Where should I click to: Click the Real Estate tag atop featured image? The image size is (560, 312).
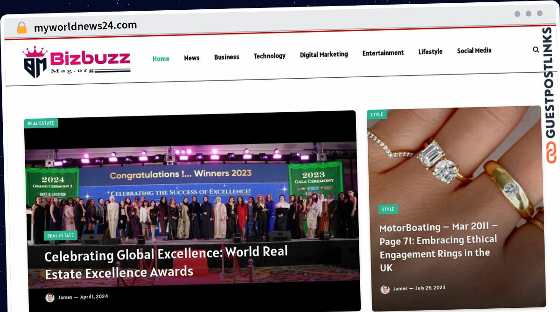(41, 123)
